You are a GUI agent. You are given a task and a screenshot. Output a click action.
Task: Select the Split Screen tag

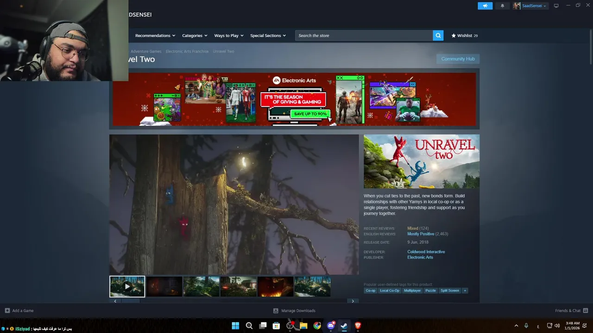[450, 290]
